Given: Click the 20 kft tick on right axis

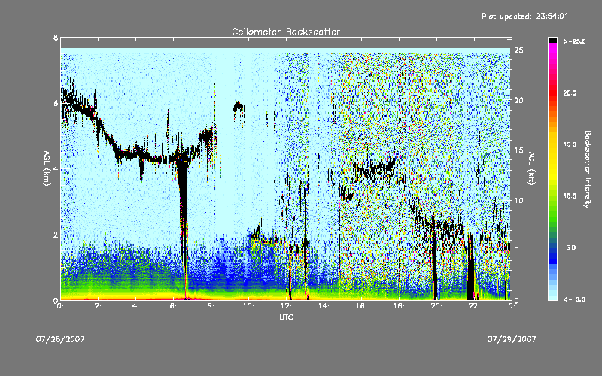Looking at the screenshot, I should [x=519, y=100].
